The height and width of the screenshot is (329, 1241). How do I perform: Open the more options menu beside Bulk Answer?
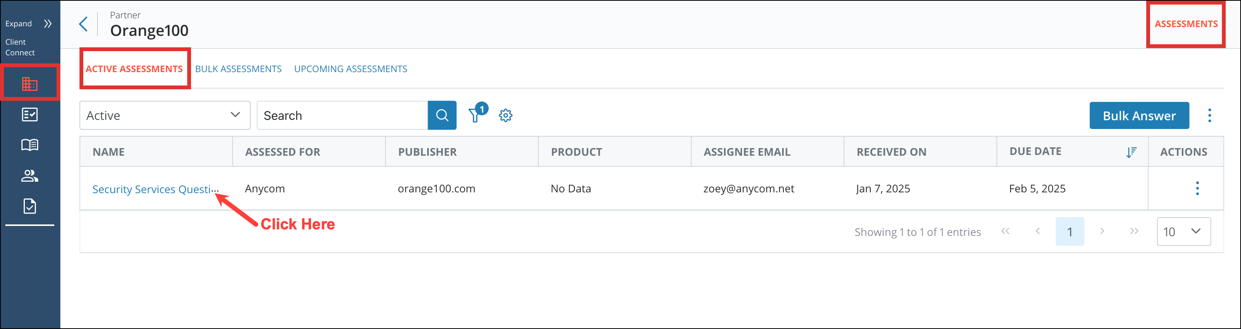pyautogui.click(x=1209, y=115)
